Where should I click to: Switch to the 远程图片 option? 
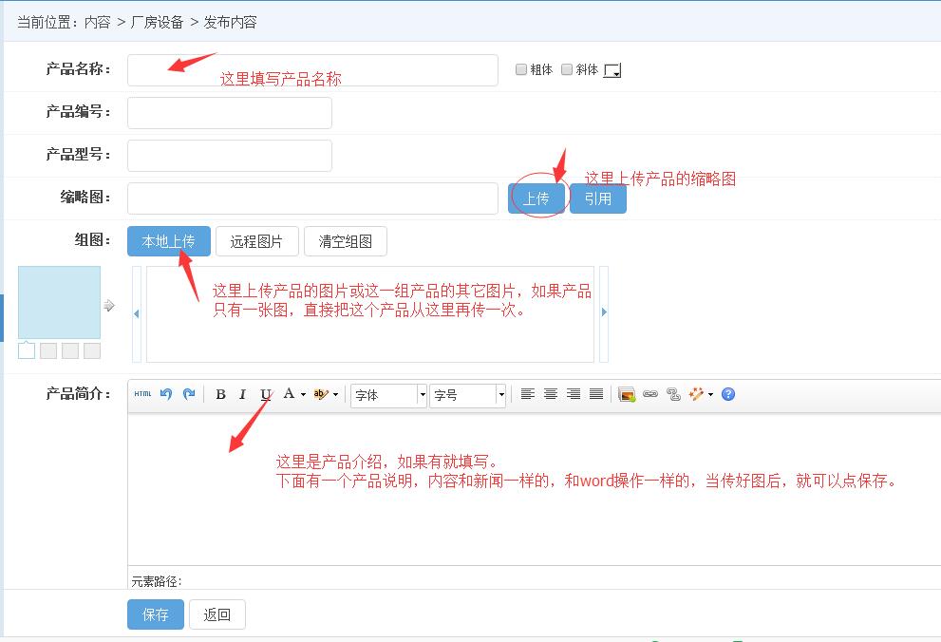click(x=256, y=241)
